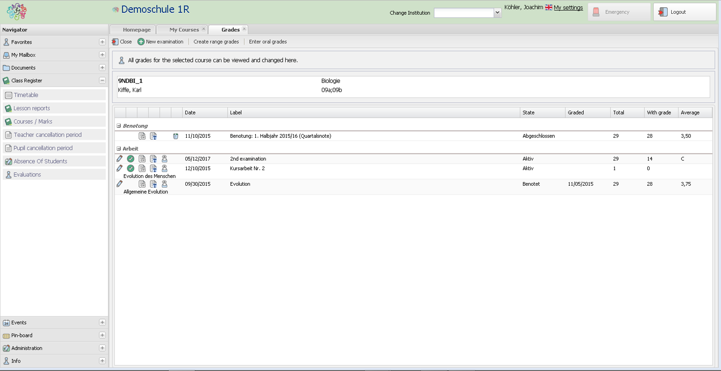
Task: Switch to the Homepage tab
Action: 136,30
